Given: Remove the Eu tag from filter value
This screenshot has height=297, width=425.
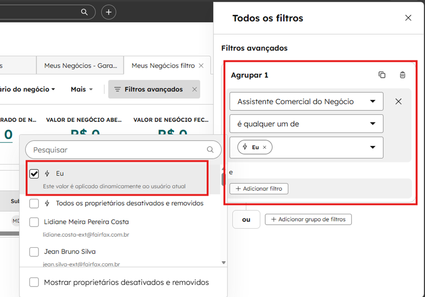Looking at the screenshot, I should coord(264,147).
